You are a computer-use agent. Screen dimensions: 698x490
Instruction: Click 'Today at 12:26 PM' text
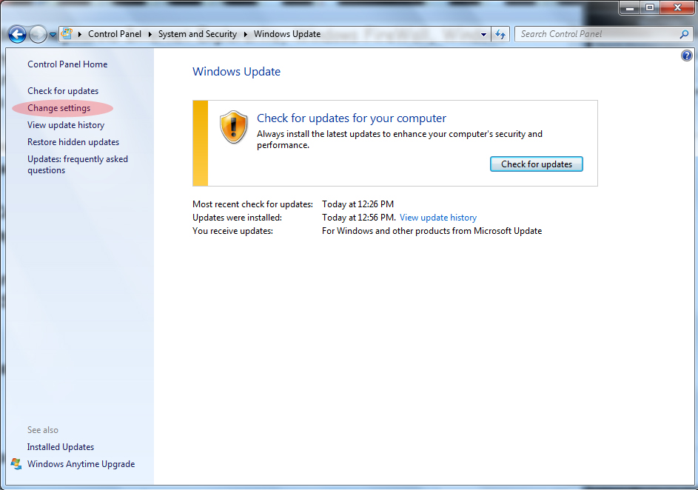click(x=358, y=204)
